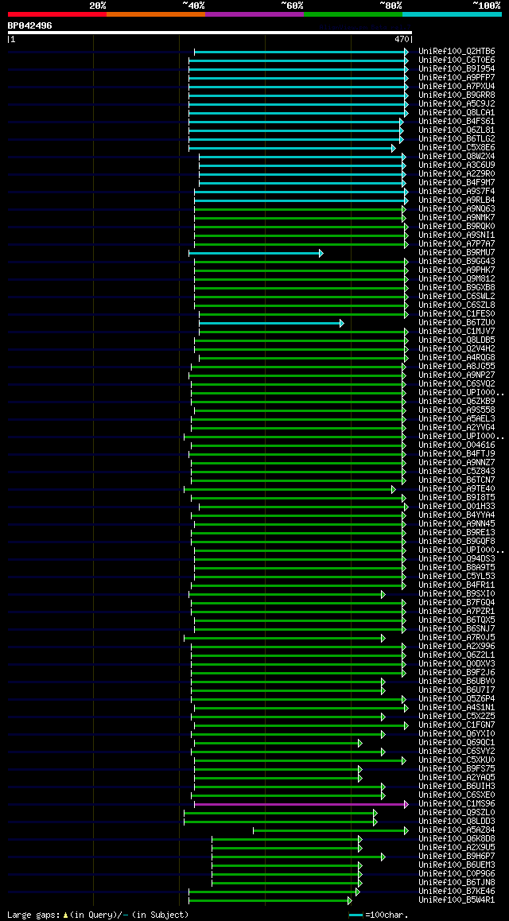The width and height of the screenshot is (509, 921).
Task: Click the cyan ~100% legend segment
Action: click(452, 14)
